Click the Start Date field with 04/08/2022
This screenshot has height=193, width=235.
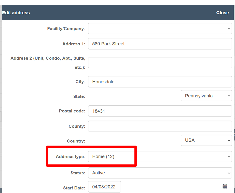[105, 187]
